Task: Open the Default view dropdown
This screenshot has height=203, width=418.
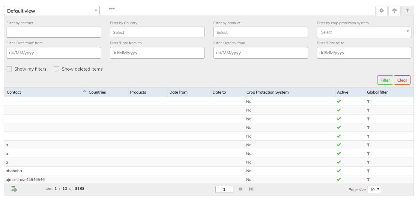Action: 52,10
